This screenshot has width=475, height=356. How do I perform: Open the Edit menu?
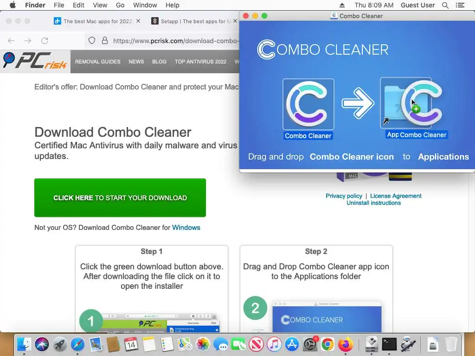coord(78,5)
